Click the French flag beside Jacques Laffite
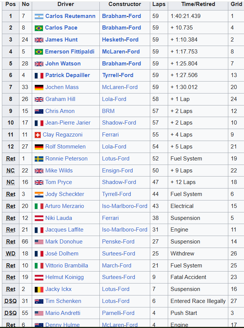Viewport: 244px width, 328px height. pos(39,230)
